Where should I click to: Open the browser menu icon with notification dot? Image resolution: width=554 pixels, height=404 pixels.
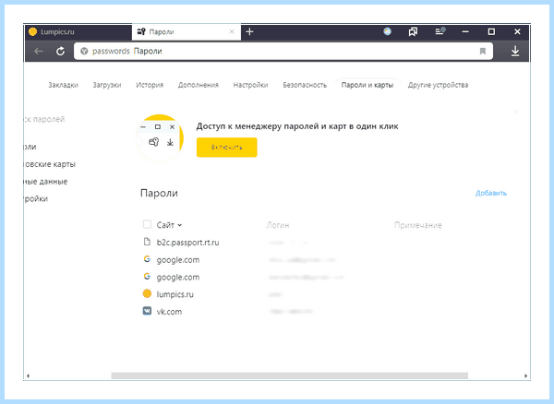(x=440, y=31)
